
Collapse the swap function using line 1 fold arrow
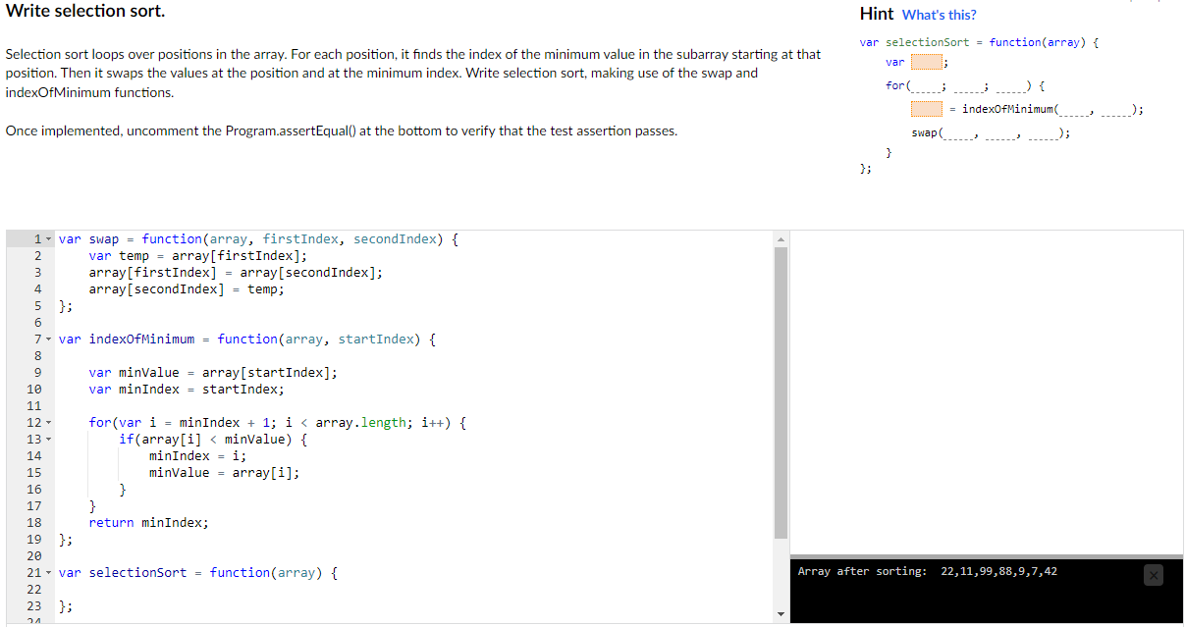[47, 238]
